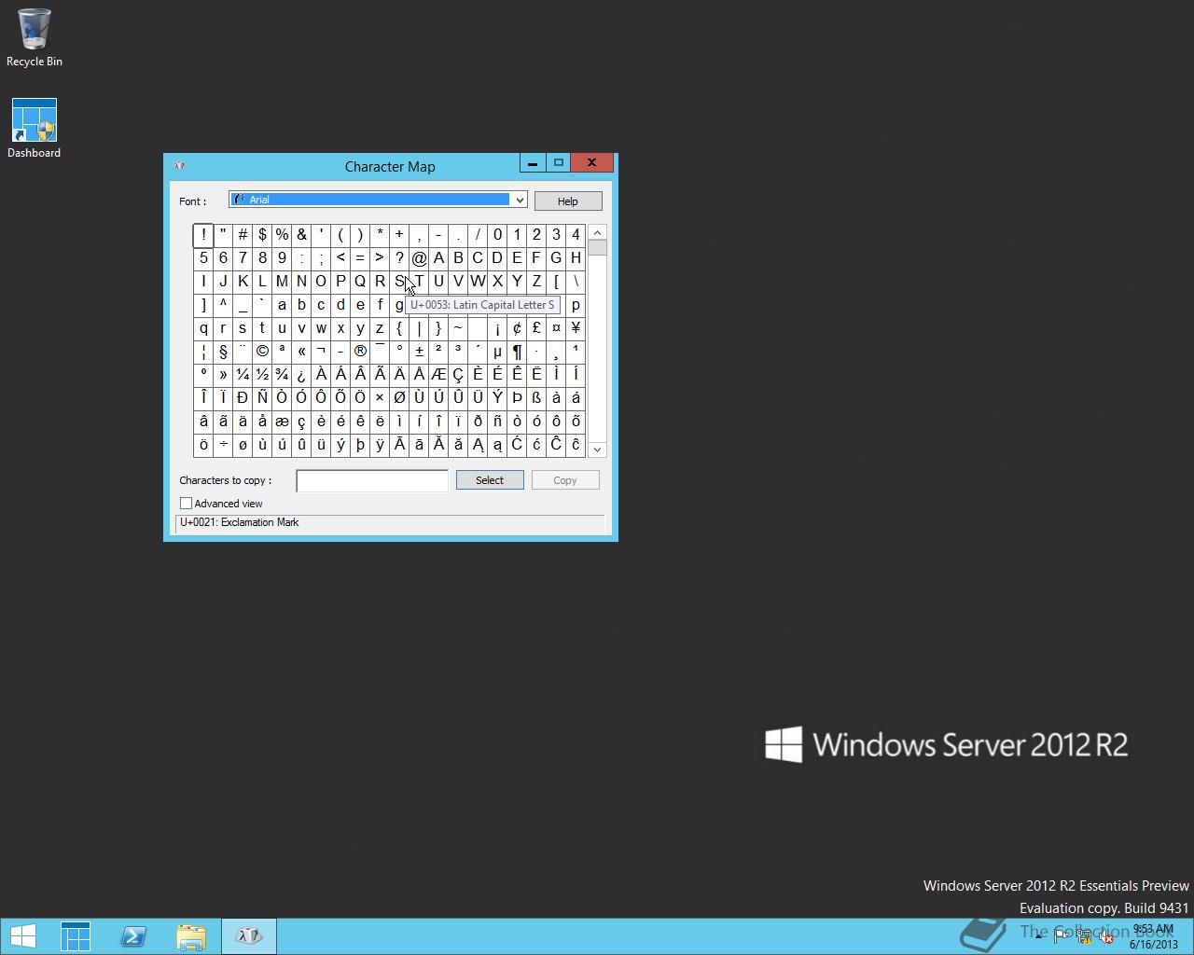Click the character grid scroll down arrow
This screenshot has width=1194, height=955.
point(598,450)
